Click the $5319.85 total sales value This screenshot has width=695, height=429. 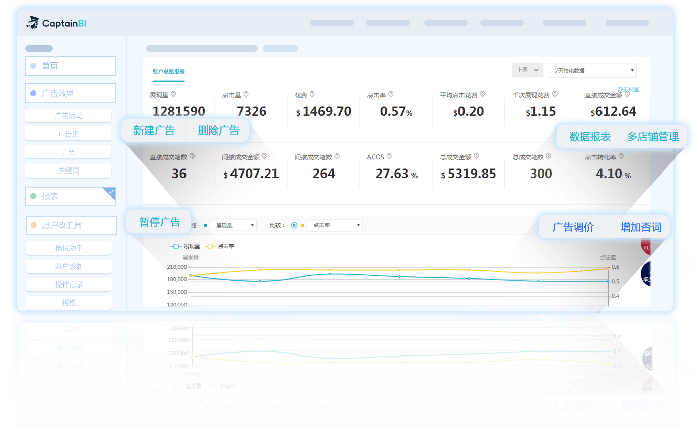coord(469,174)
